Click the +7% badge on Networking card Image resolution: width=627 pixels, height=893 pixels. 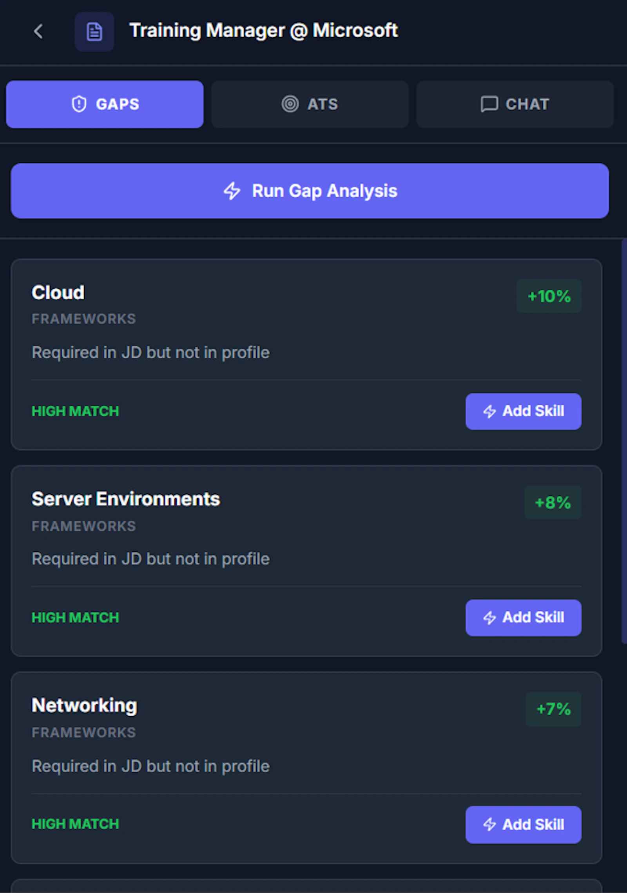click(x=553, y=709)
